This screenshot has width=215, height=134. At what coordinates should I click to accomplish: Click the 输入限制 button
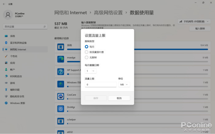200,28
